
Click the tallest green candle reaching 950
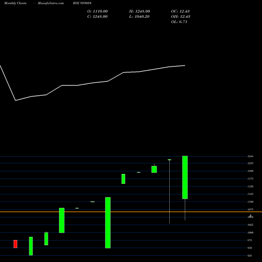pos(108,223)
